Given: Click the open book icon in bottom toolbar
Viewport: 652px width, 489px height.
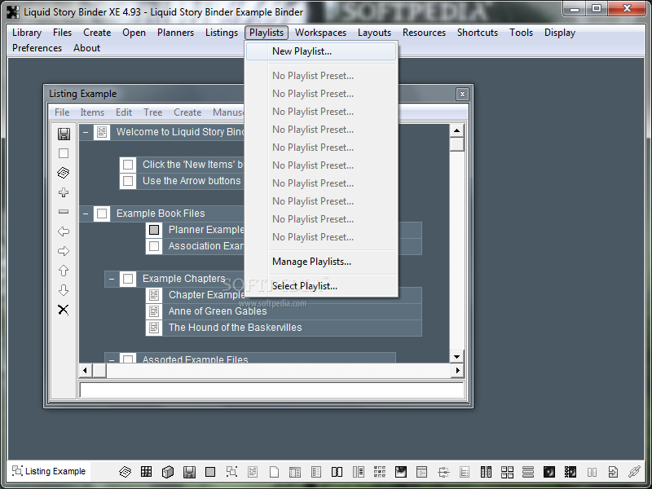Looking at the screenshot, I should (x=337, y=472).
